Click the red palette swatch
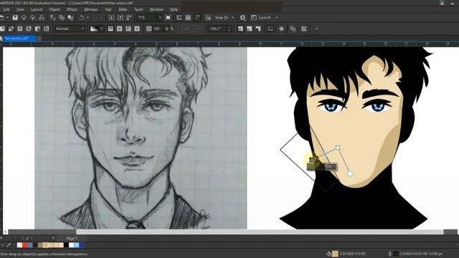Screen dimensions: 459x258 point(25,245)
